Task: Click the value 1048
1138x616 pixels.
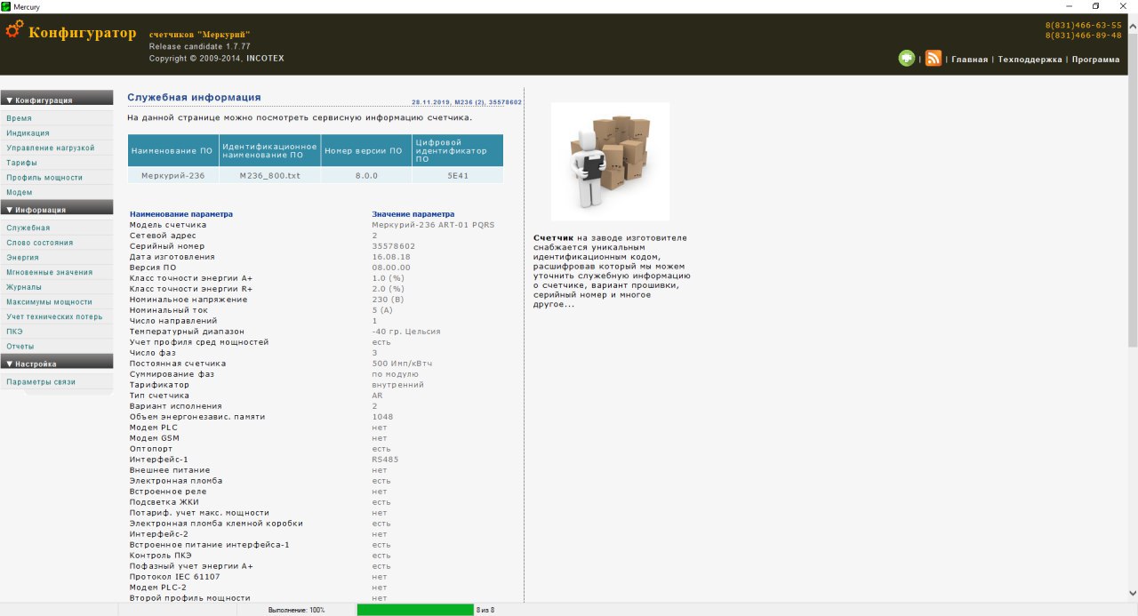Action: click(382, 417)
